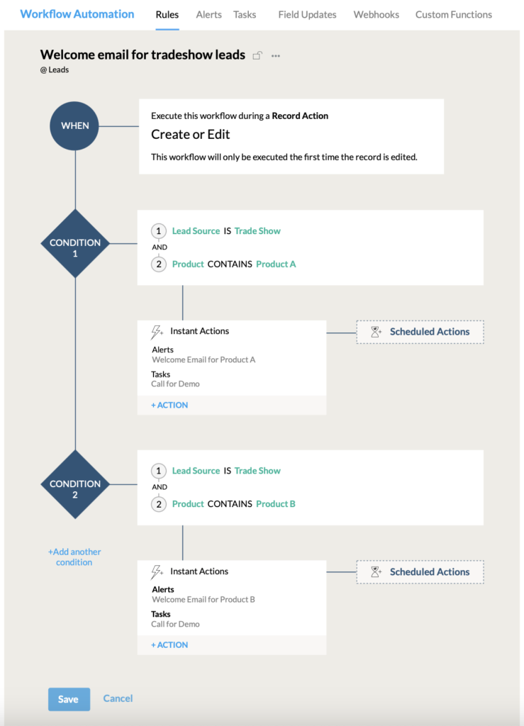Viewport: 524px width, 726px height.
Task: Open the three-dot more options menu
Action: tap(276, 55)
